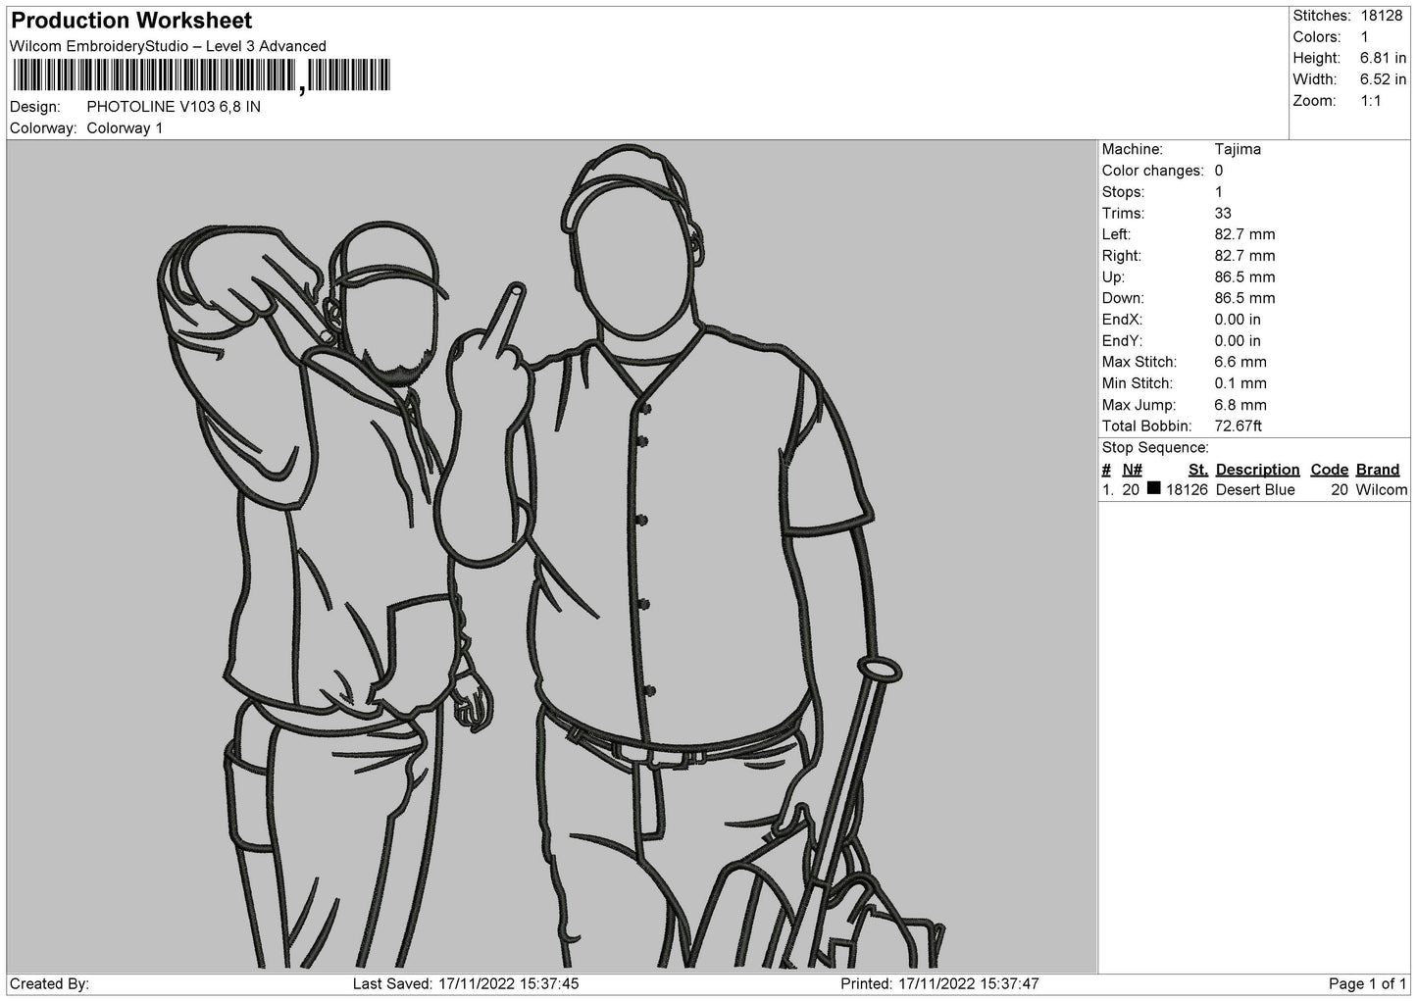Click the embroidery design preview image
This screenshot has height=1001, width=1417.
coord(552,557)
